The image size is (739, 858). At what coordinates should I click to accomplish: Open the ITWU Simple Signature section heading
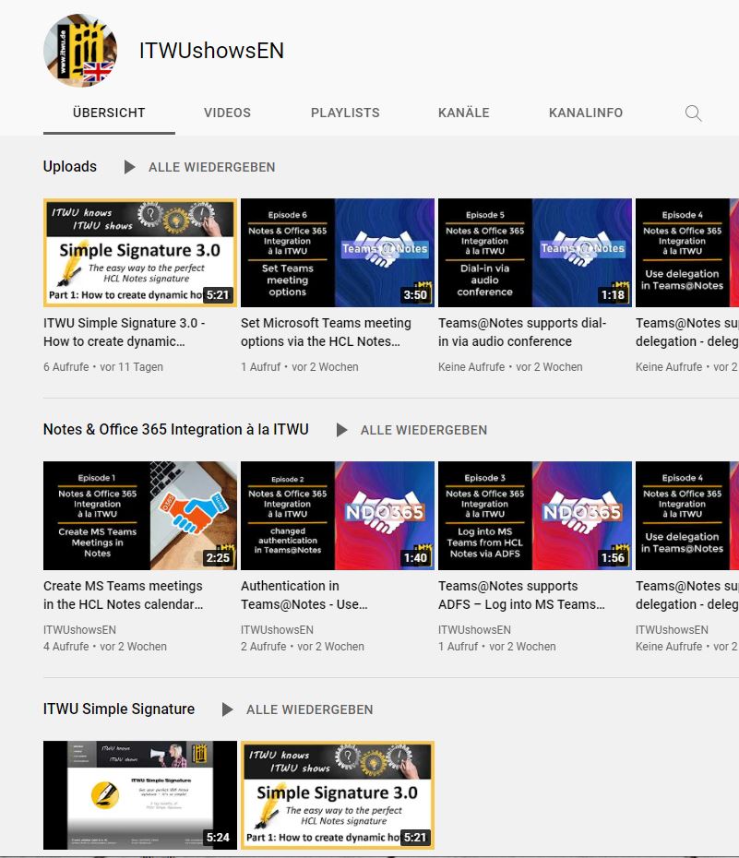point(119,709)
